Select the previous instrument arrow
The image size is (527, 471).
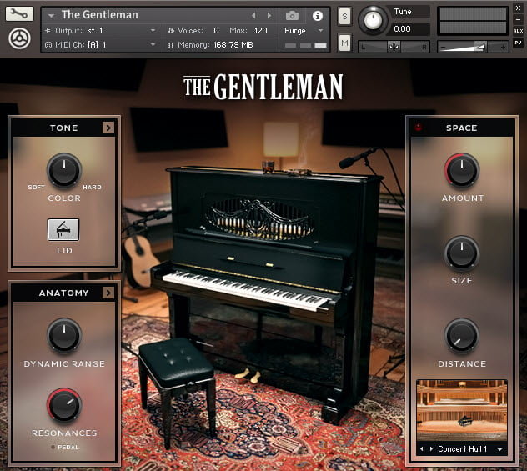pos(253,15)
